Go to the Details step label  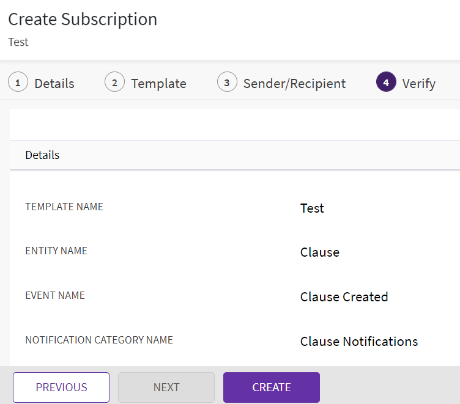point(54,84)
